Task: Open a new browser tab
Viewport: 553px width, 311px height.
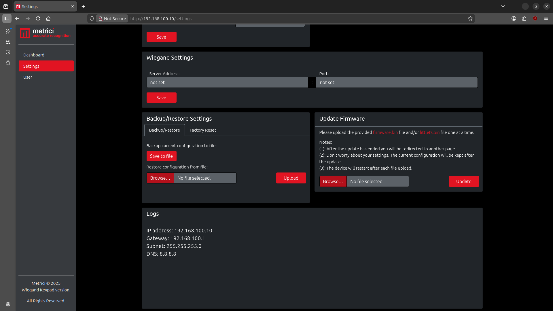Action: point(84,6)
